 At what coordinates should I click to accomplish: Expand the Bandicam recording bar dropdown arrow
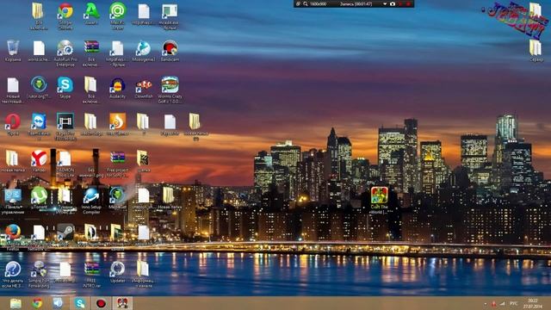point(385,3)
